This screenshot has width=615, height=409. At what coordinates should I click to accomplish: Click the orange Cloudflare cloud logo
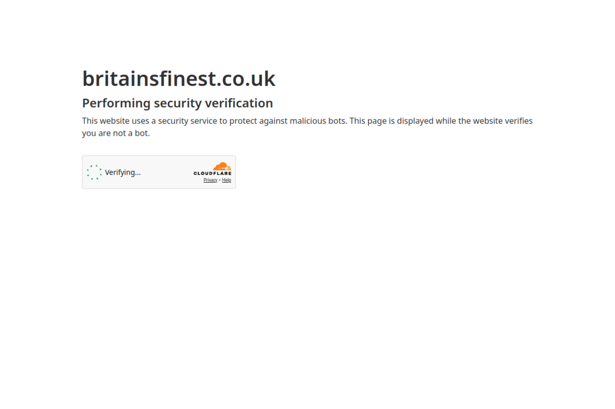[222, 166]
